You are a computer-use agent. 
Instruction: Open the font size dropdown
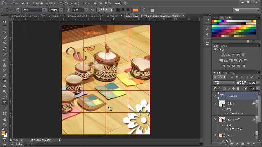point(86,10)
